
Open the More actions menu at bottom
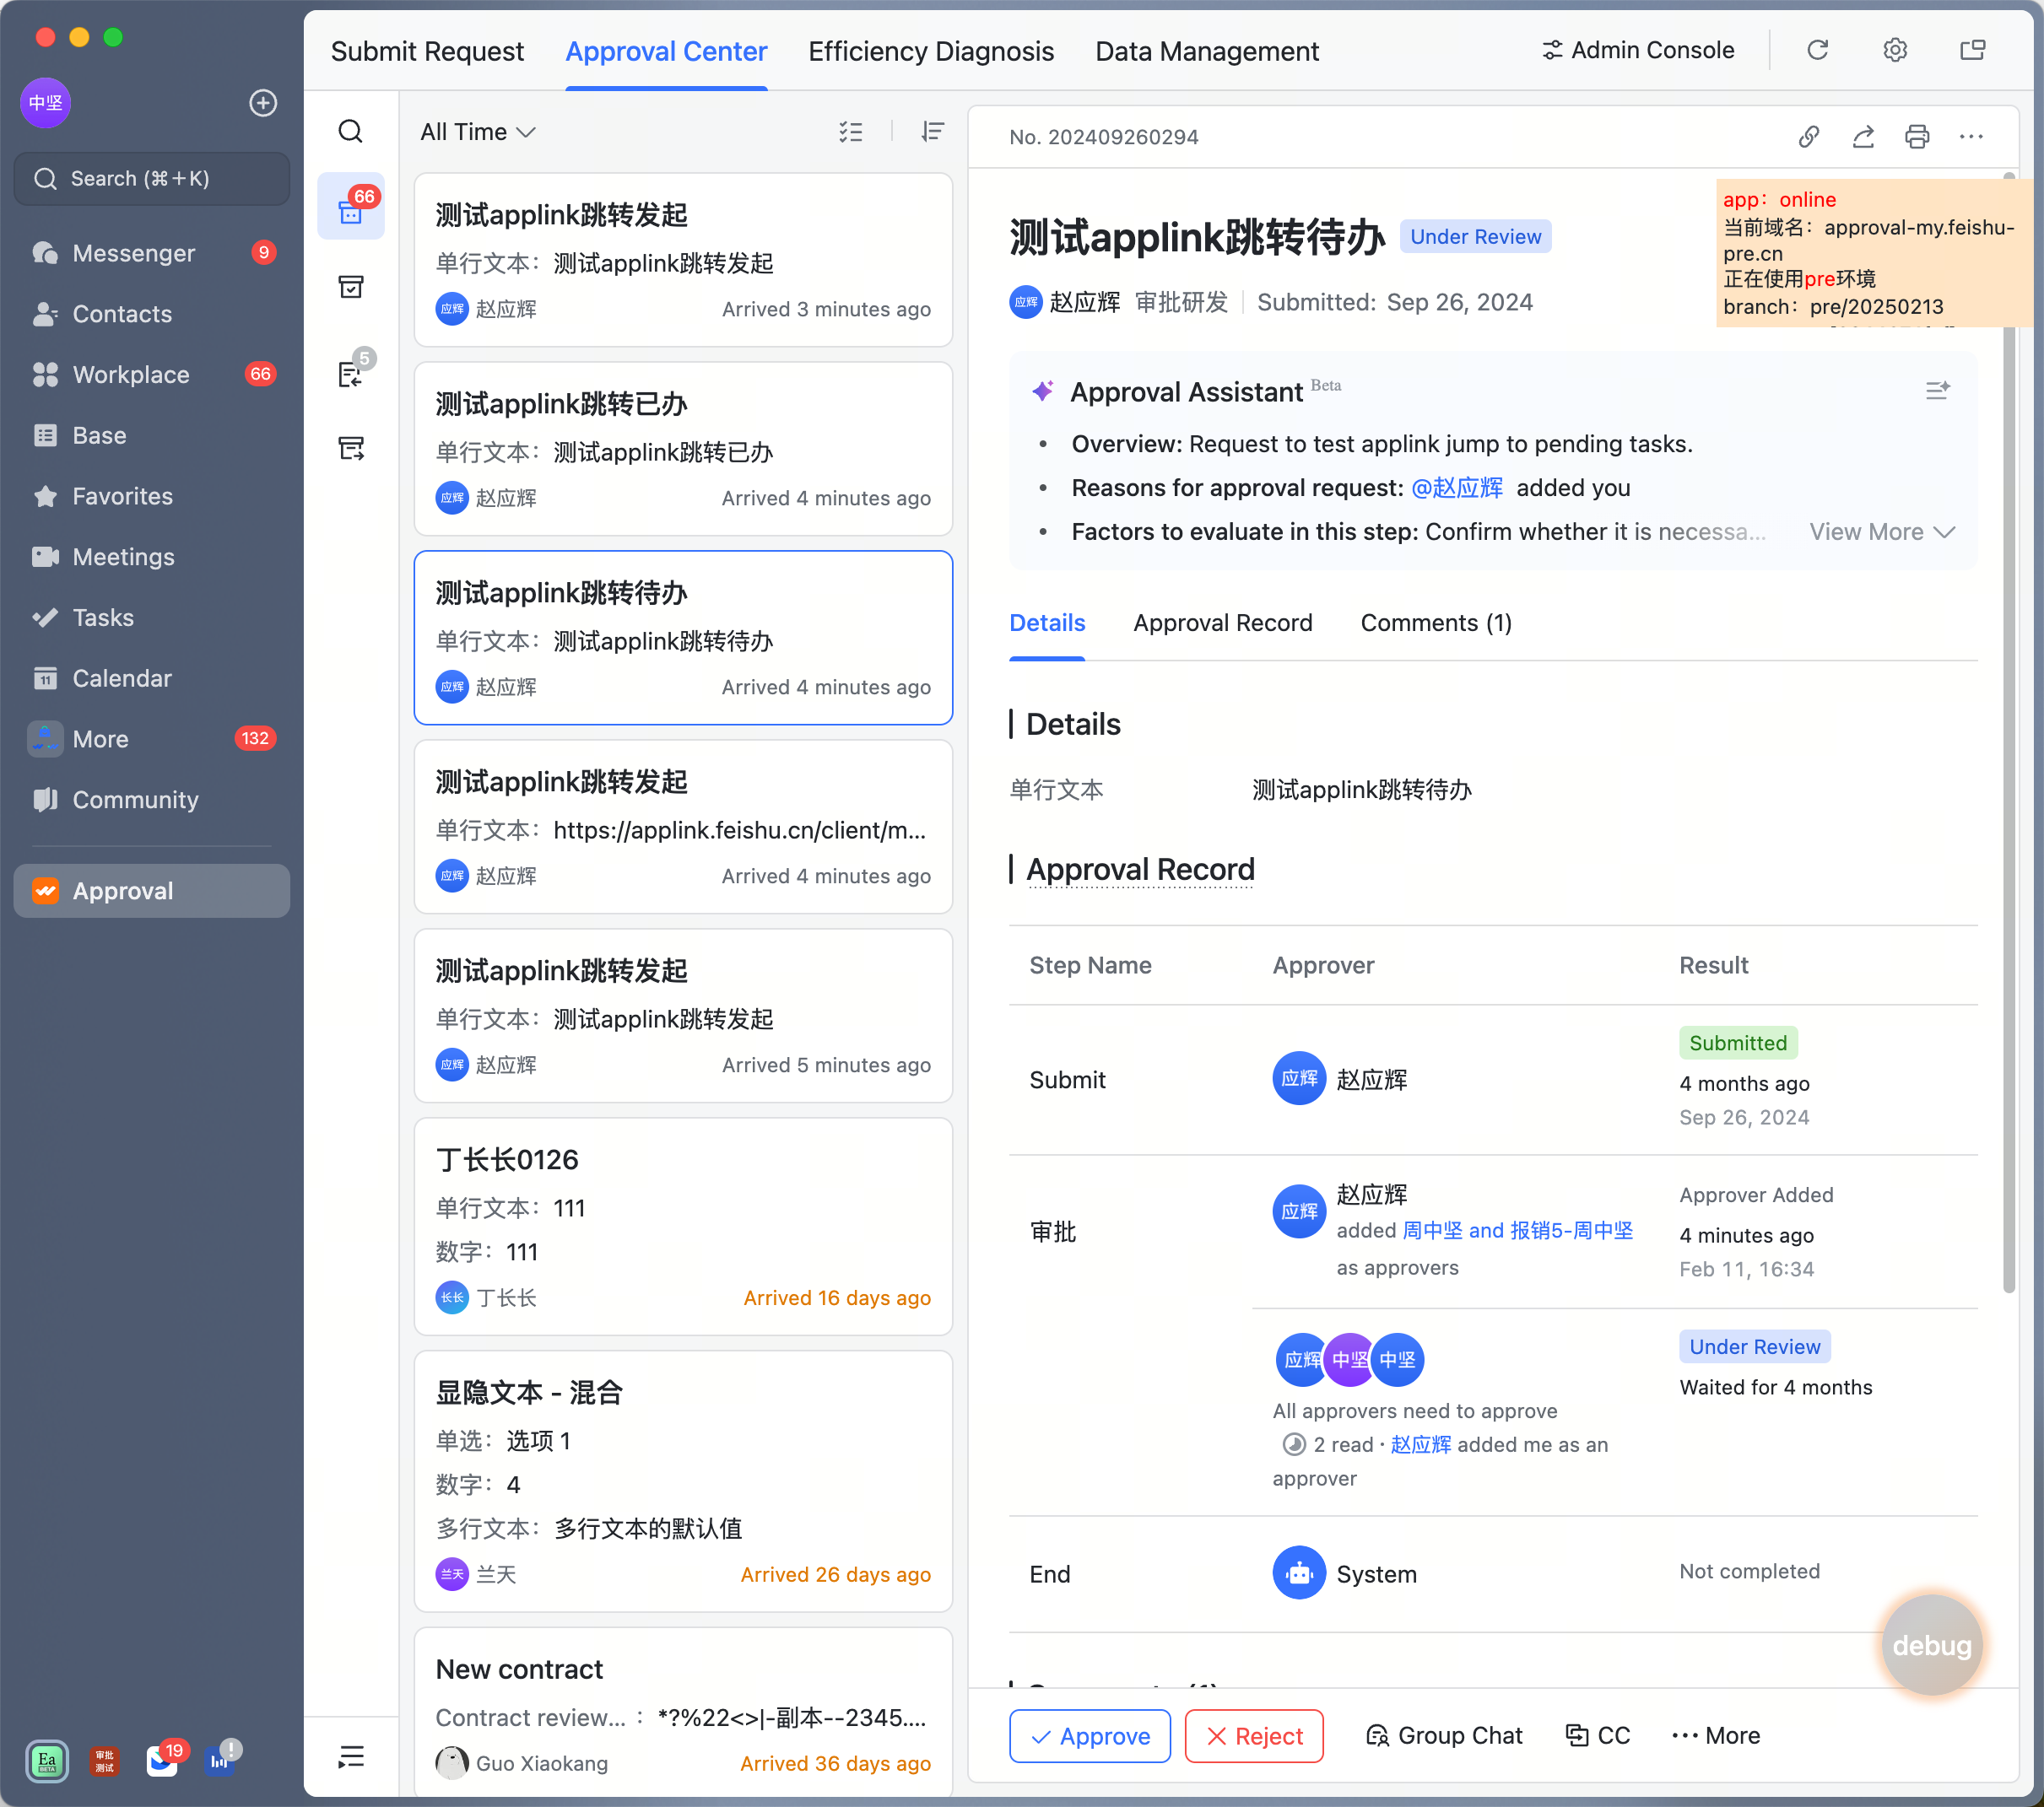tap(1717, 1736)
